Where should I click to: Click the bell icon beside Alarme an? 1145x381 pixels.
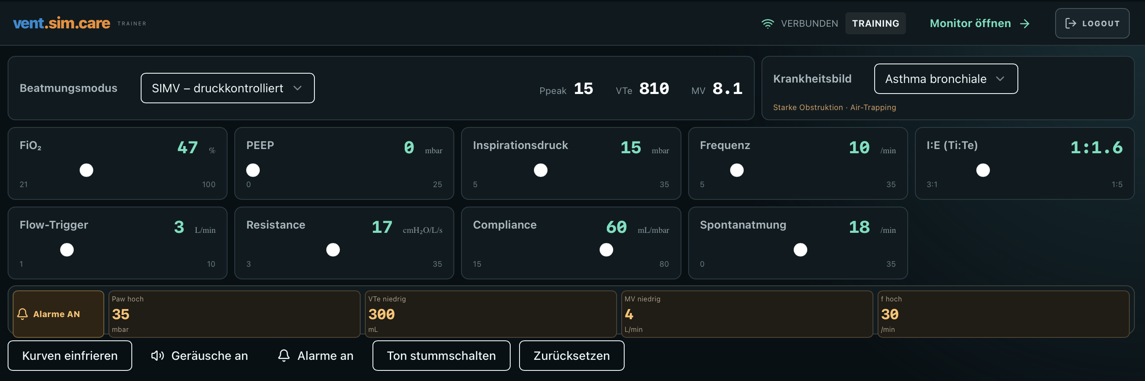point(283,356)
